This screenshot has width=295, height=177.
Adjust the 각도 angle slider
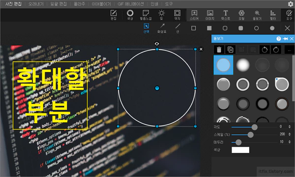pos(254,127)
